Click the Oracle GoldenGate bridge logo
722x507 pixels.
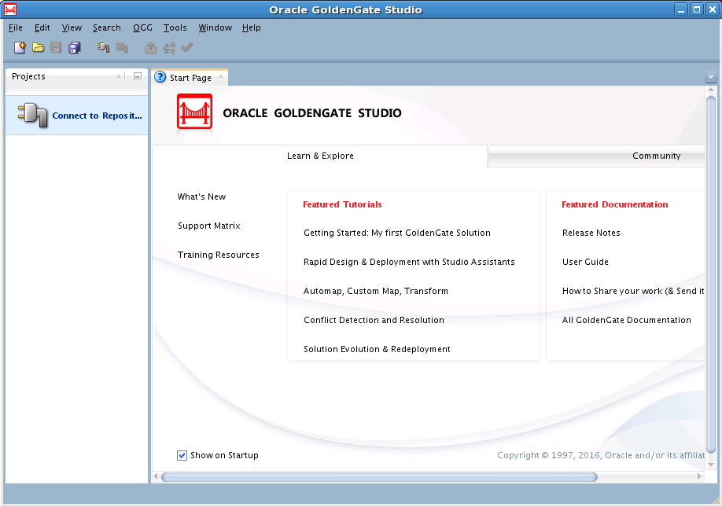(195, 112)
